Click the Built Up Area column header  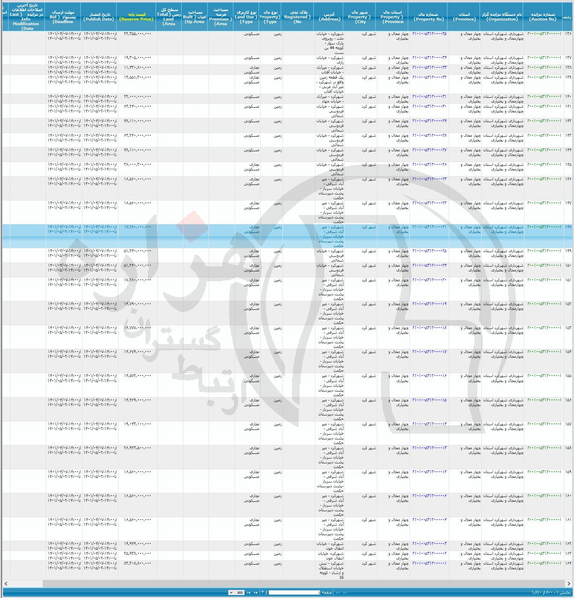point(194,17)
